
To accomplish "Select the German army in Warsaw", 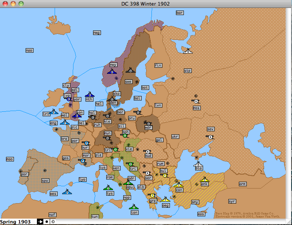I will [148, 123].
